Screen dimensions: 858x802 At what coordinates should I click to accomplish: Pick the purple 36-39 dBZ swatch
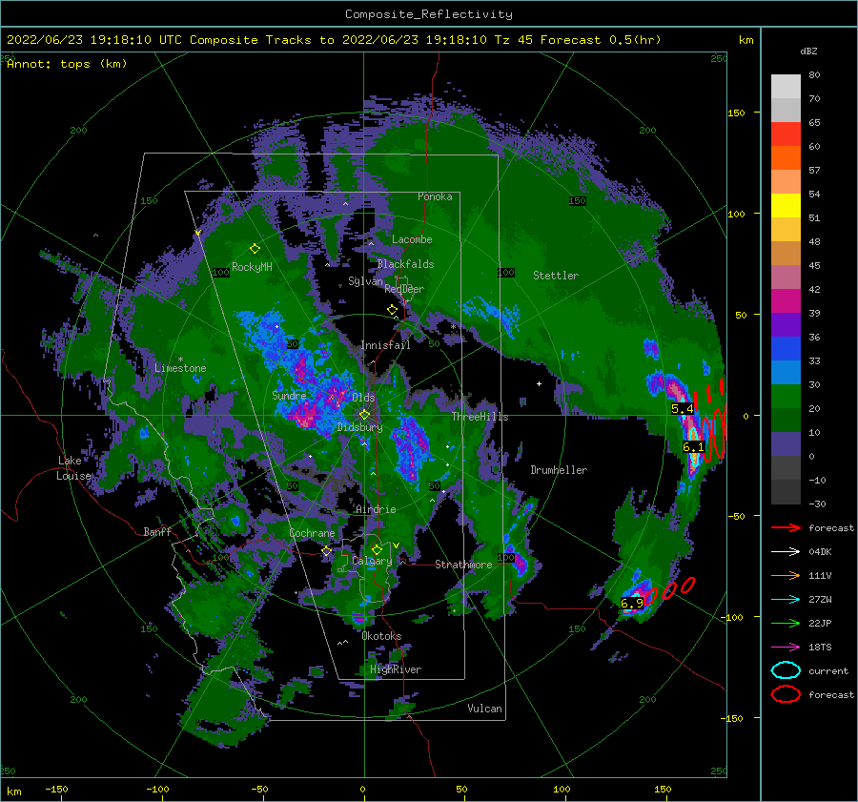point(786,324)
